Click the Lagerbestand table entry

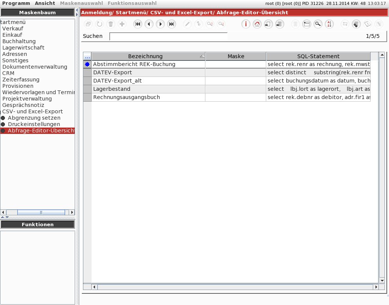click(x=112, y=89)
